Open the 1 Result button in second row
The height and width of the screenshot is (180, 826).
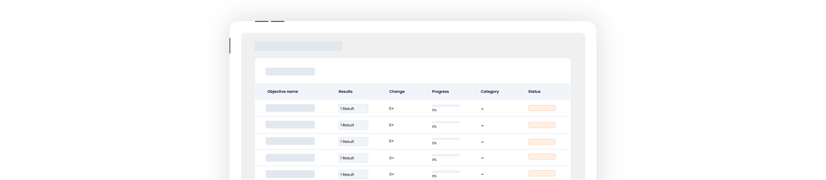pyautogui.click(x=353, y=125)
